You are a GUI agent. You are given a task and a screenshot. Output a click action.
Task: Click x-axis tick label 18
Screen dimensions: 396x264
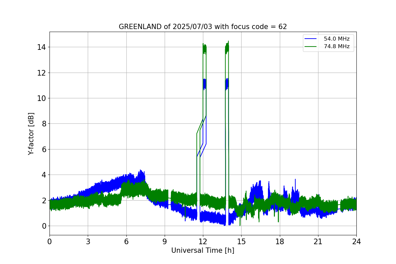pyautogui.click(x=280, y=242)
